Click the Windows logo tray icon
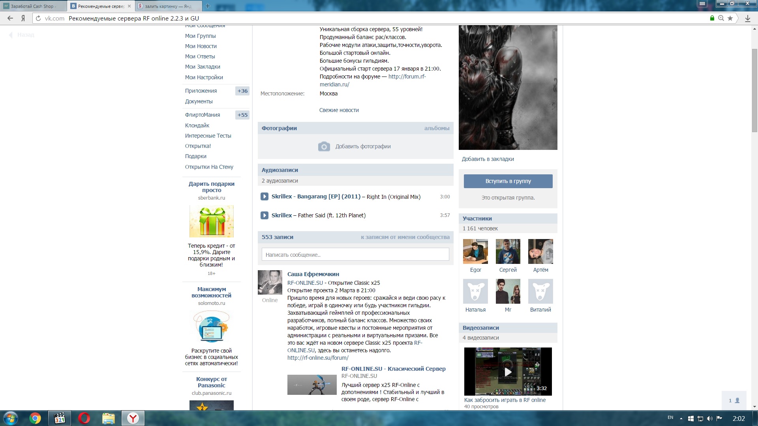This screenshot has width=758, height=426. click(x=691, y=419)
